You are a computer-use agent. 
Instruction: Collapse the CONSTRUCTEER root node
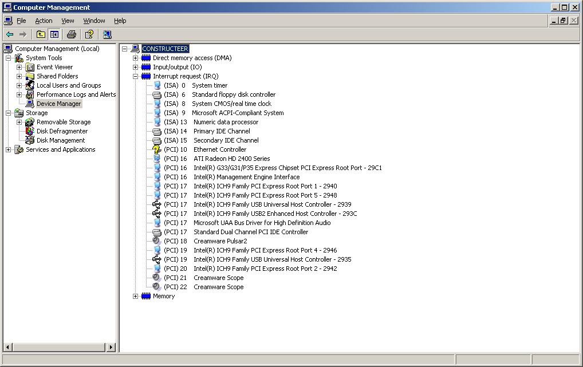124,49
